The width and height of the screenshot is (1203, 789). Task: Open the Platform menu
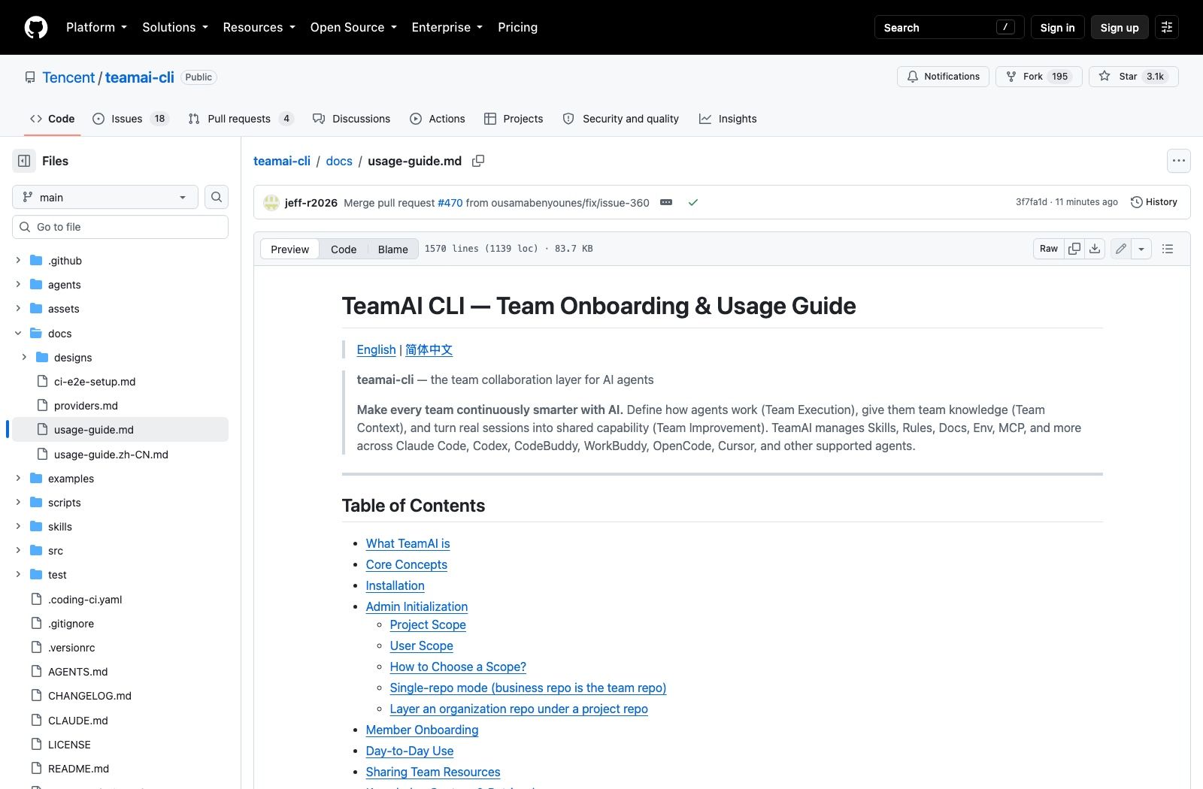(96, 27)
